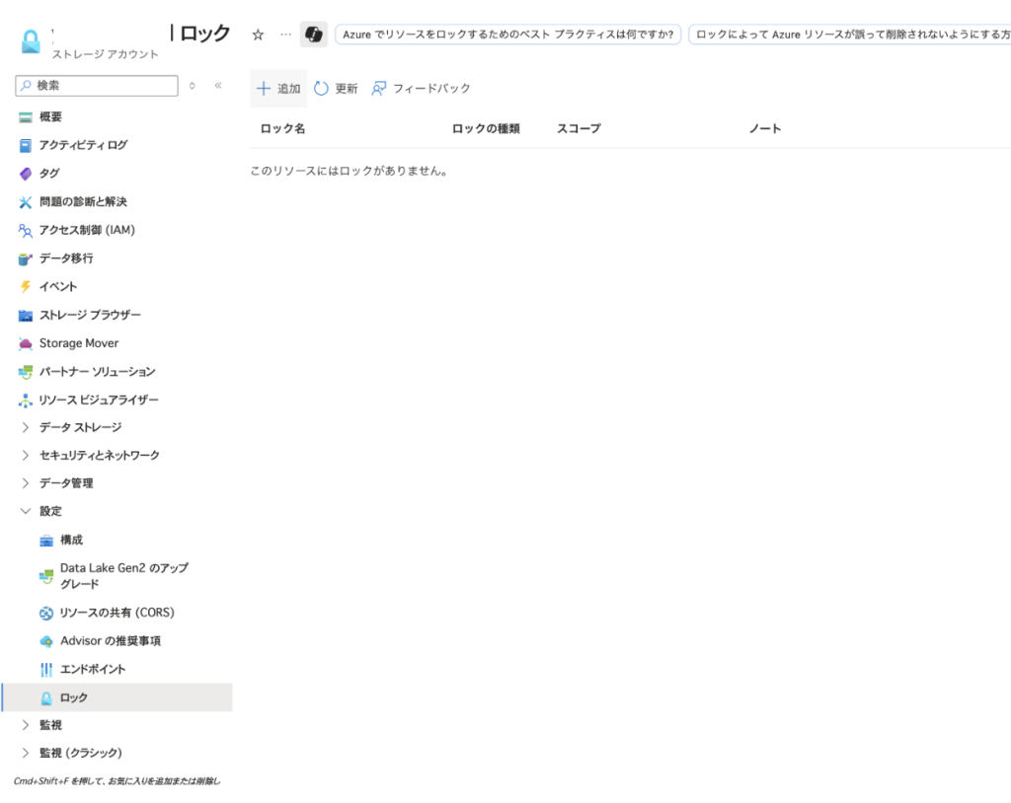This screenshot has height=803, width=1011.
Task: Expand the データ ストレージ section
Action: coord(26,427)
